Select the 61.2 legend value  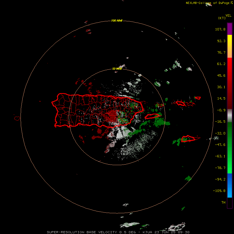pyautogui.click(x=221, y=64)
